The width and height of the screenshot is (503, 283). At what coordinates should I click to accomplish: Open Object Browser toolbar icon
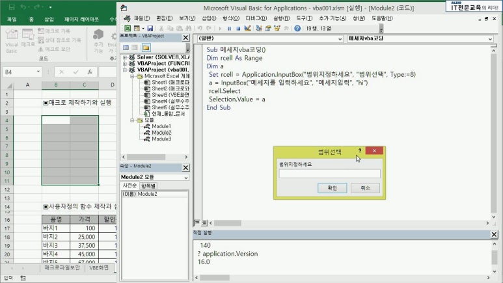pos(277,29)
